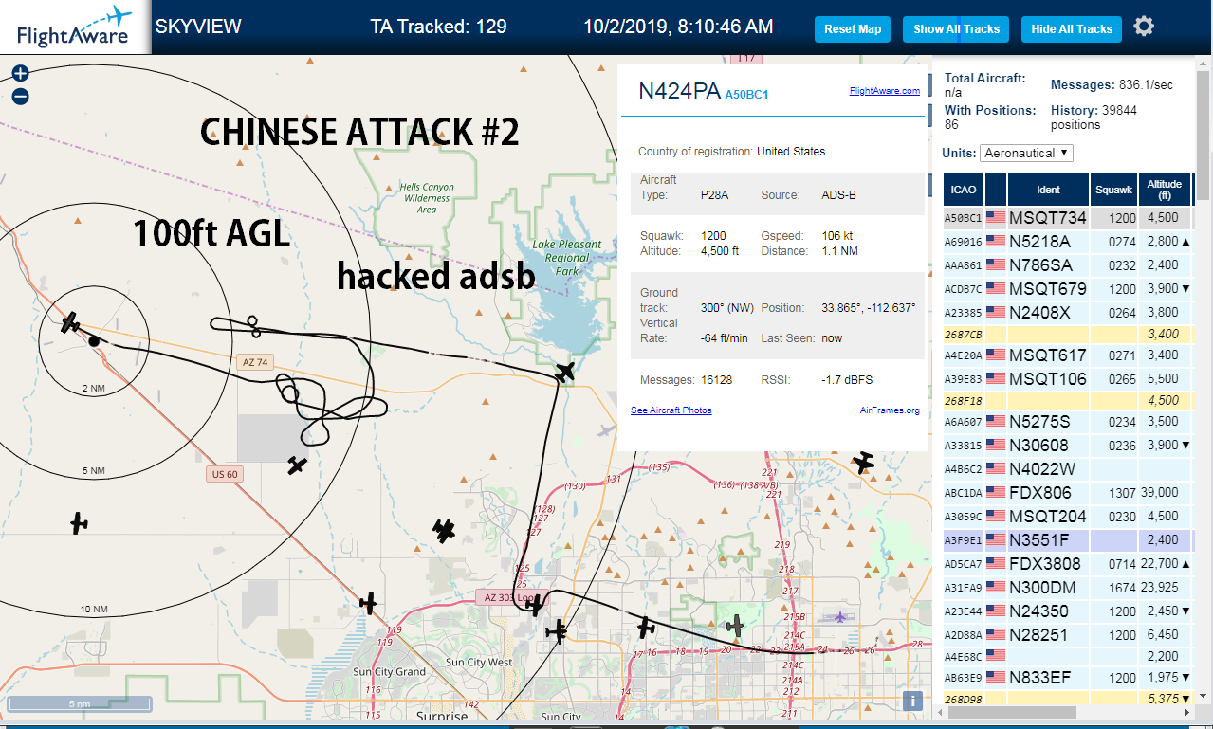
Task: Sort the table by Altitude (ft) column
Action: tap(1165, 190)
